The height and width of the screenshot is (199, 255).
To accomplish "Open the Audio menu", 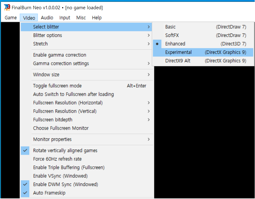I will (47, 18).
